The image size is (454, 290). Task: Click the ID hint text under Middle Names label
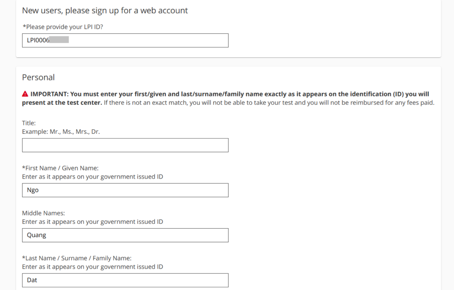[x=93, y=222]
